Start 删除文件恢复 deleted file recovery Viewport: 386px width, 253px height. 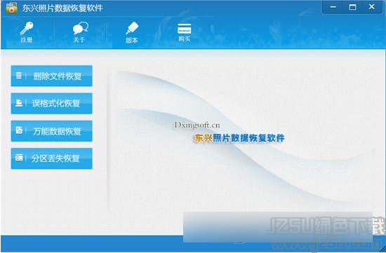[x=52, y=76]
